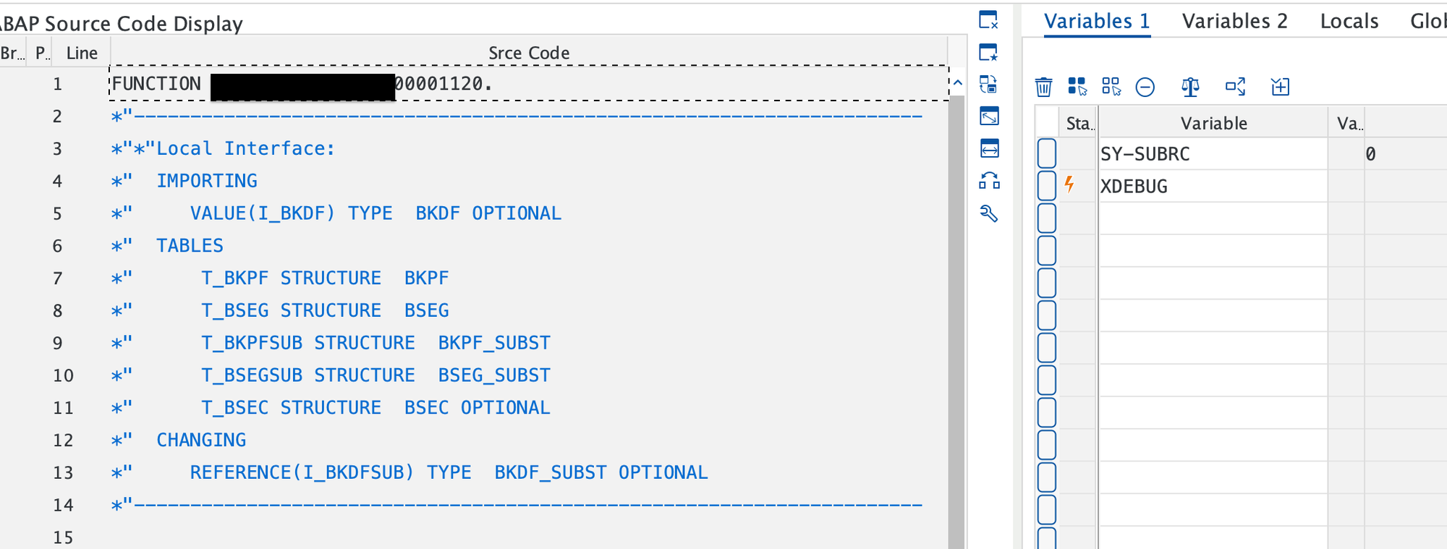Click the wrench services tool icon
This screenshot has height=549, width=1447.
[989, 213]
